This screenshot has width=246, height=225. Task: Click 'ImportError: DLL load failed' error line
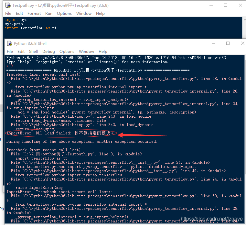point(60,133)
